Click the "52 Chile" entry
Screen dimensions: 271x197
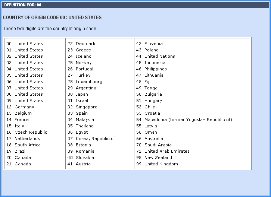point(146,107)
